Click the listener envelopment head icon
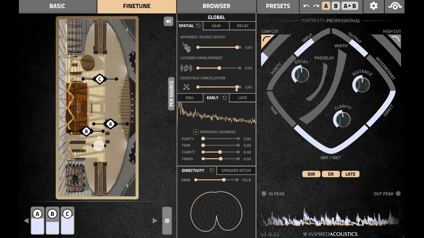This screenshot has width=424, height=238. click(x=186, y=68)
